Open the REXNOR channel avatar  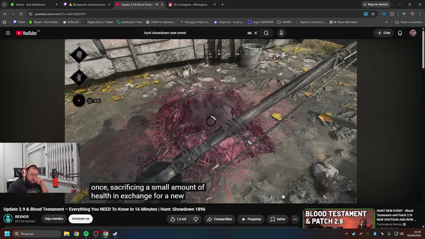8,219
